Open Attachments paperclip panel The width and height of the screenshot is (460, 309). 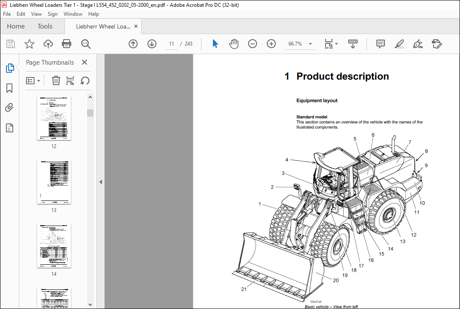[9, 108]
